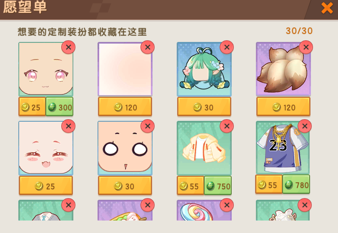Remove the blank skin tone item

pyautogui.click(x=148, y=47)
